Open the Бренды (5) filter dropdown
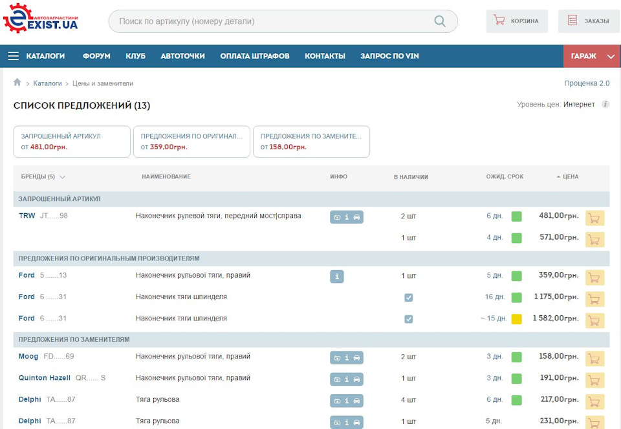This screenshot has width=621, height=429. (43, 177)
